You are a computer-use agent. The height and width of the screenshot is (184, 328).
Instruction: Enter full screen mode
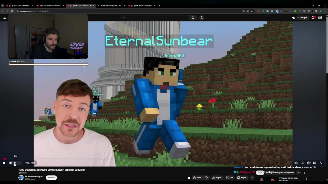[321, 163]
